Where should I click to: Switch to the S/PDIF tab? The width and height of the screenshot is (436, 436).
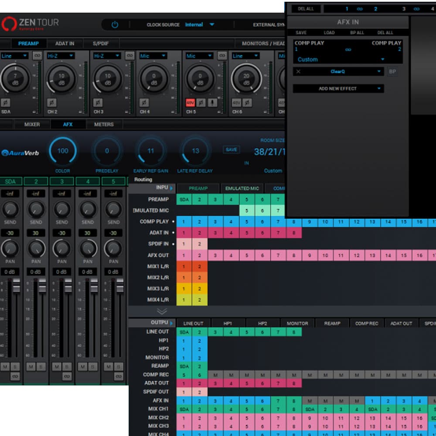point(101,44)
